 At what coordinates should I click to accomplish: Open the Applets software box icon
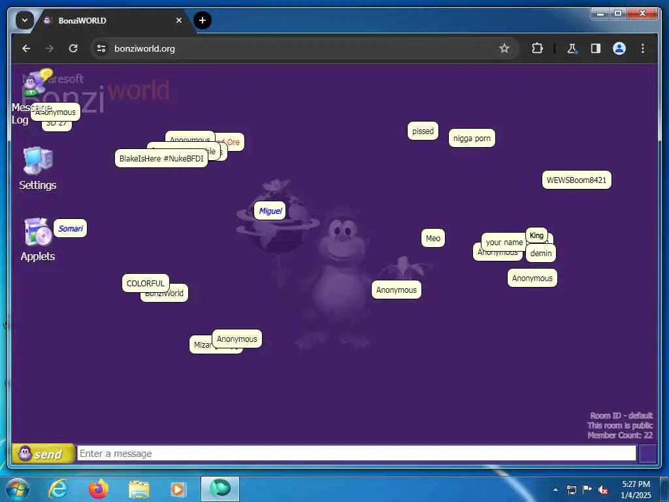pos(38,232)
